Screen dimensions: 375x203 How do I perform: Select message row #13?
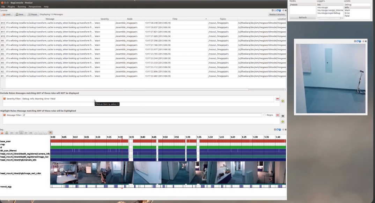[x=143, y=23]
